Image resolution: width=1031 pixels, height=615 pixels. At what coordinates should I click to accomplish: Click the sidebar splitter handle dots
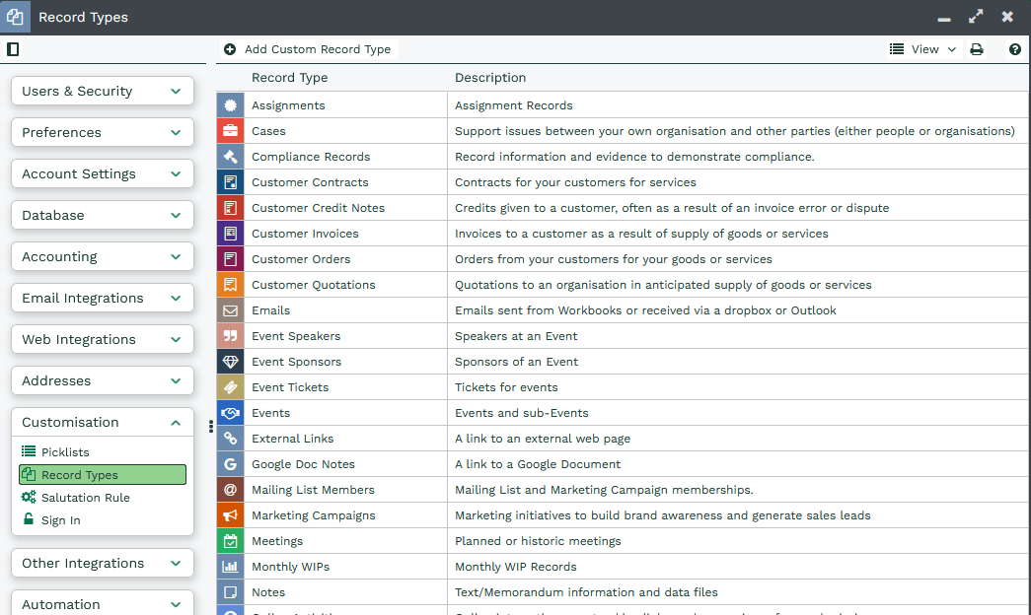pyautogui.click(x=210, y=427)
